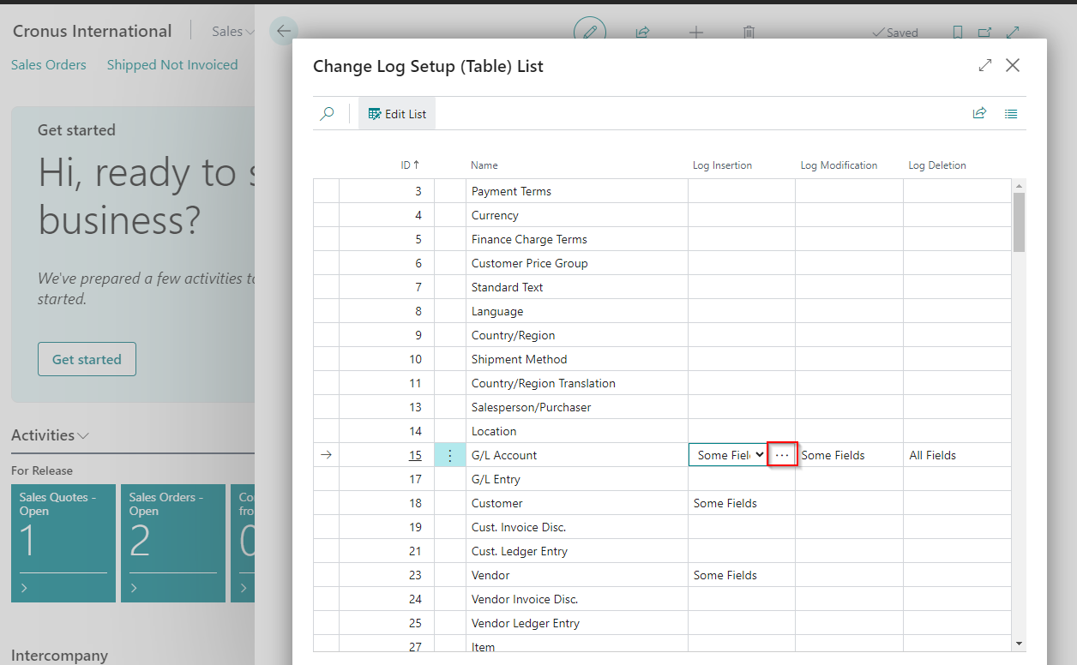The image size is (1077, 665).
Task: Select the Country/Region Translation row
Action: [662, 383]
